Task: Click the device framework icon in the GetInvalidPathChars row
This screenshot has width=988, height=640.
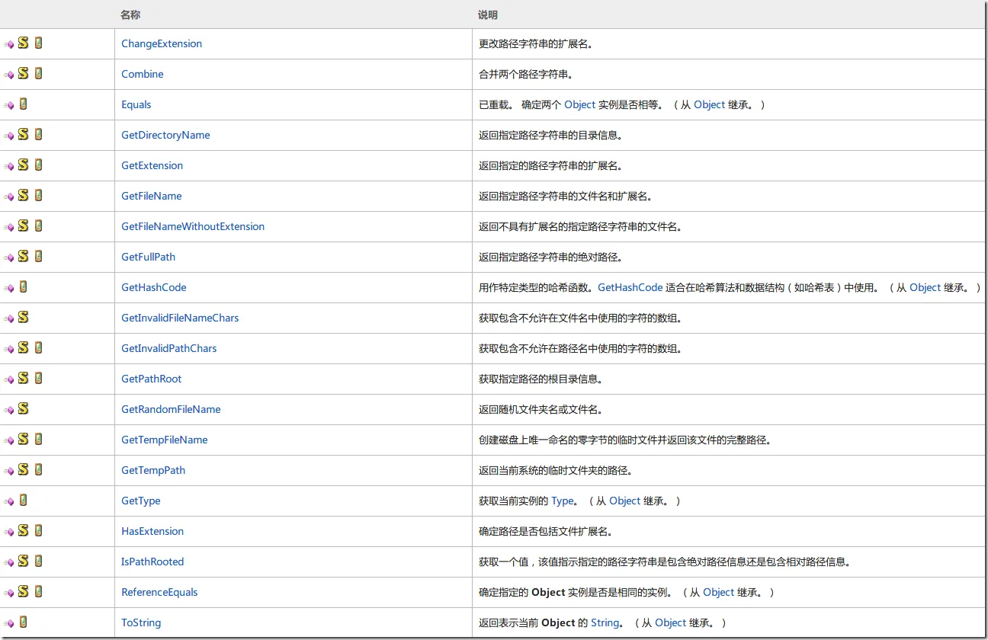Action: click(x=38, y=348)
